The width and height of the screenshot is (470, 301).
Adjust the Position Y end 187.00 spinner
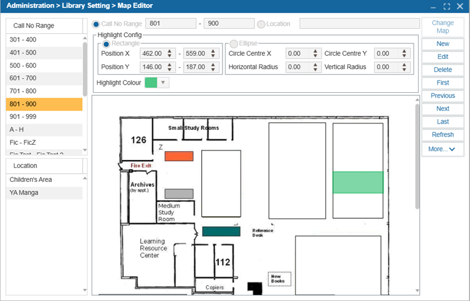(213, 67)
